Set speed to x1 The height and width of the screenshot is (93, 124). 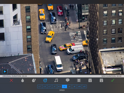[x=55, y=87]
